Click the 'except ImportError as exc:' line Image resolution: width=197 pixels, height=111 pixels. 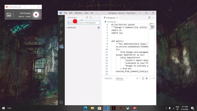pyautogui.click(x=130, y=55)
